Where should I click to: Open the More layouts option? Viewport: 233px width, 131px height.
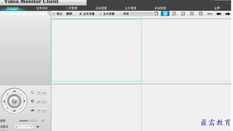click(x=210, y=14)
